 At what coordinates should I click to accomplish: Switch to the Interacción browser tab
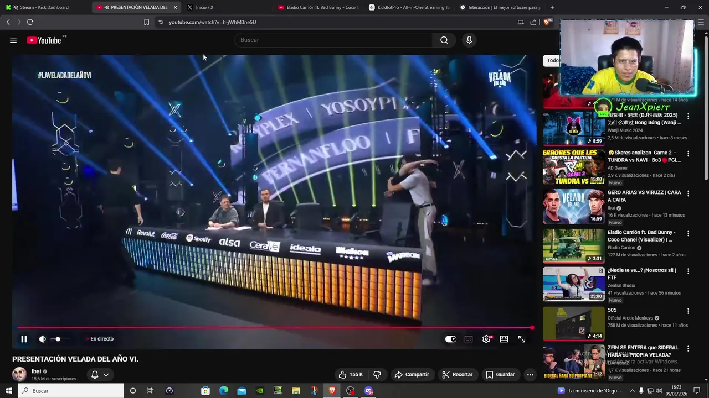(x=499, y=7)
